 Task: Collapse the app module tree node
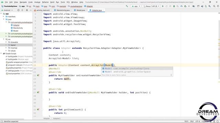click(1, 14)
